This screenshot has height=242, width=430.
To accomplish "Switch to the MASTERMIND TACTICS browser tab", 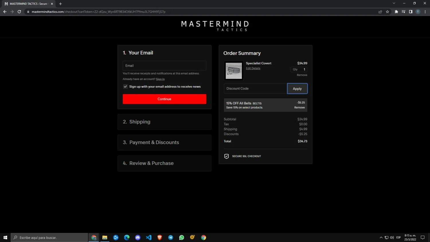I will point(28,4).
